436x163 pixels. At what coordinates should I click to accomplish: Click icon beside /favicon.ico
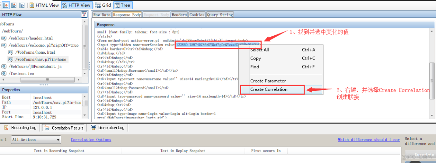tap(4, 74)
